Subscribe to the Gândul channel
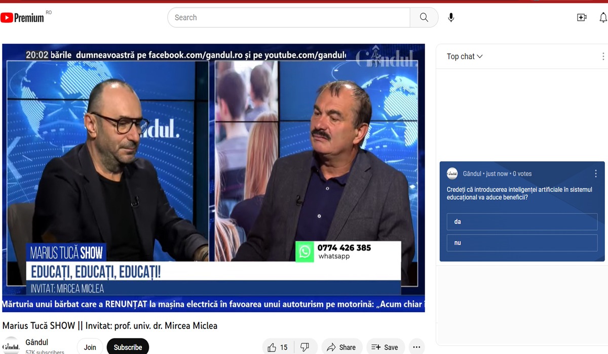 pos(128,347)
